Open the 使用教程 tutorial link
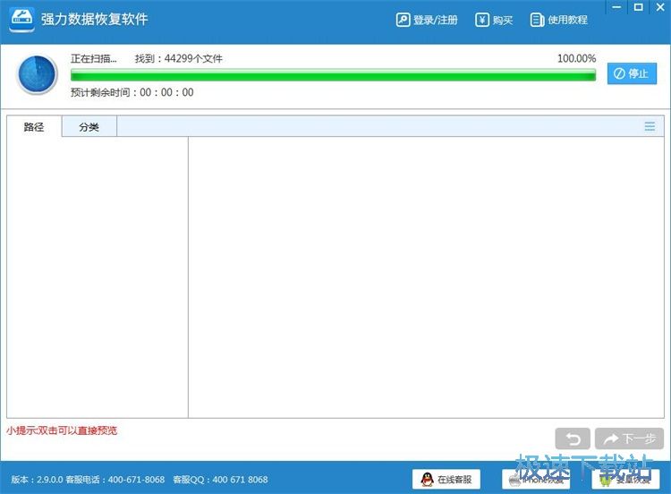671x494 pixels. tap(558, 20)
